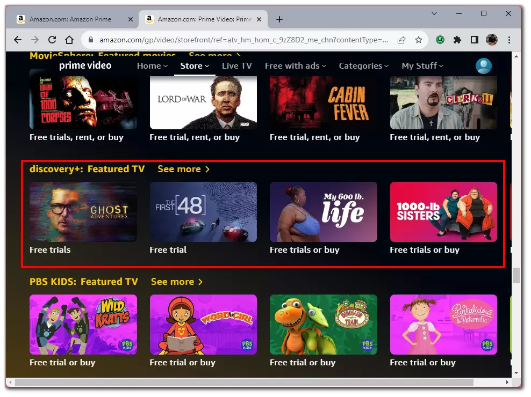Open the WordGirl thumbnail
The height and width of the screenshot is (397, 531).
203,325
